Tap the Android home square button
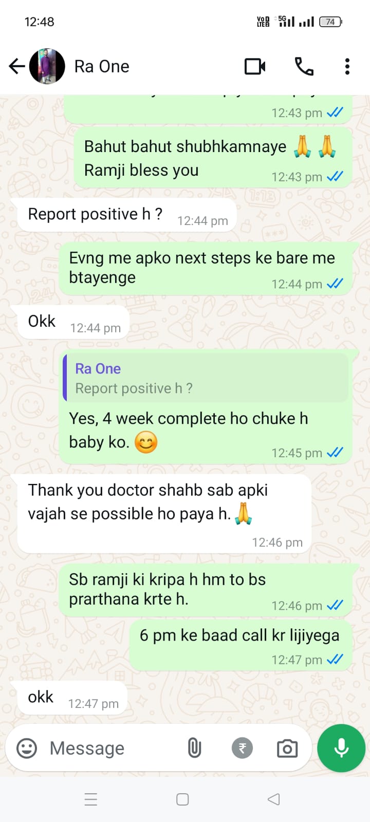The width and height of the screenshot is (370, 822). (182, 799)
